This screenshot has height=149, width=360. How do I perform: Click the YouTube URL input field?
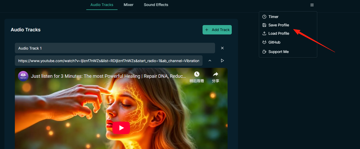[x=109, y=61]
